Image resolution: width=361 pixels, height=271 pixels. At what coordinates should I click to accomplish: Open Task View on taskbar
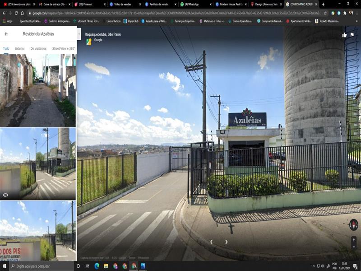coord(87,266)
